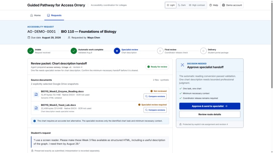Open Demo account menu
Image resolution: width=273 pixels, height=153 pixels.
click(232, 5)
